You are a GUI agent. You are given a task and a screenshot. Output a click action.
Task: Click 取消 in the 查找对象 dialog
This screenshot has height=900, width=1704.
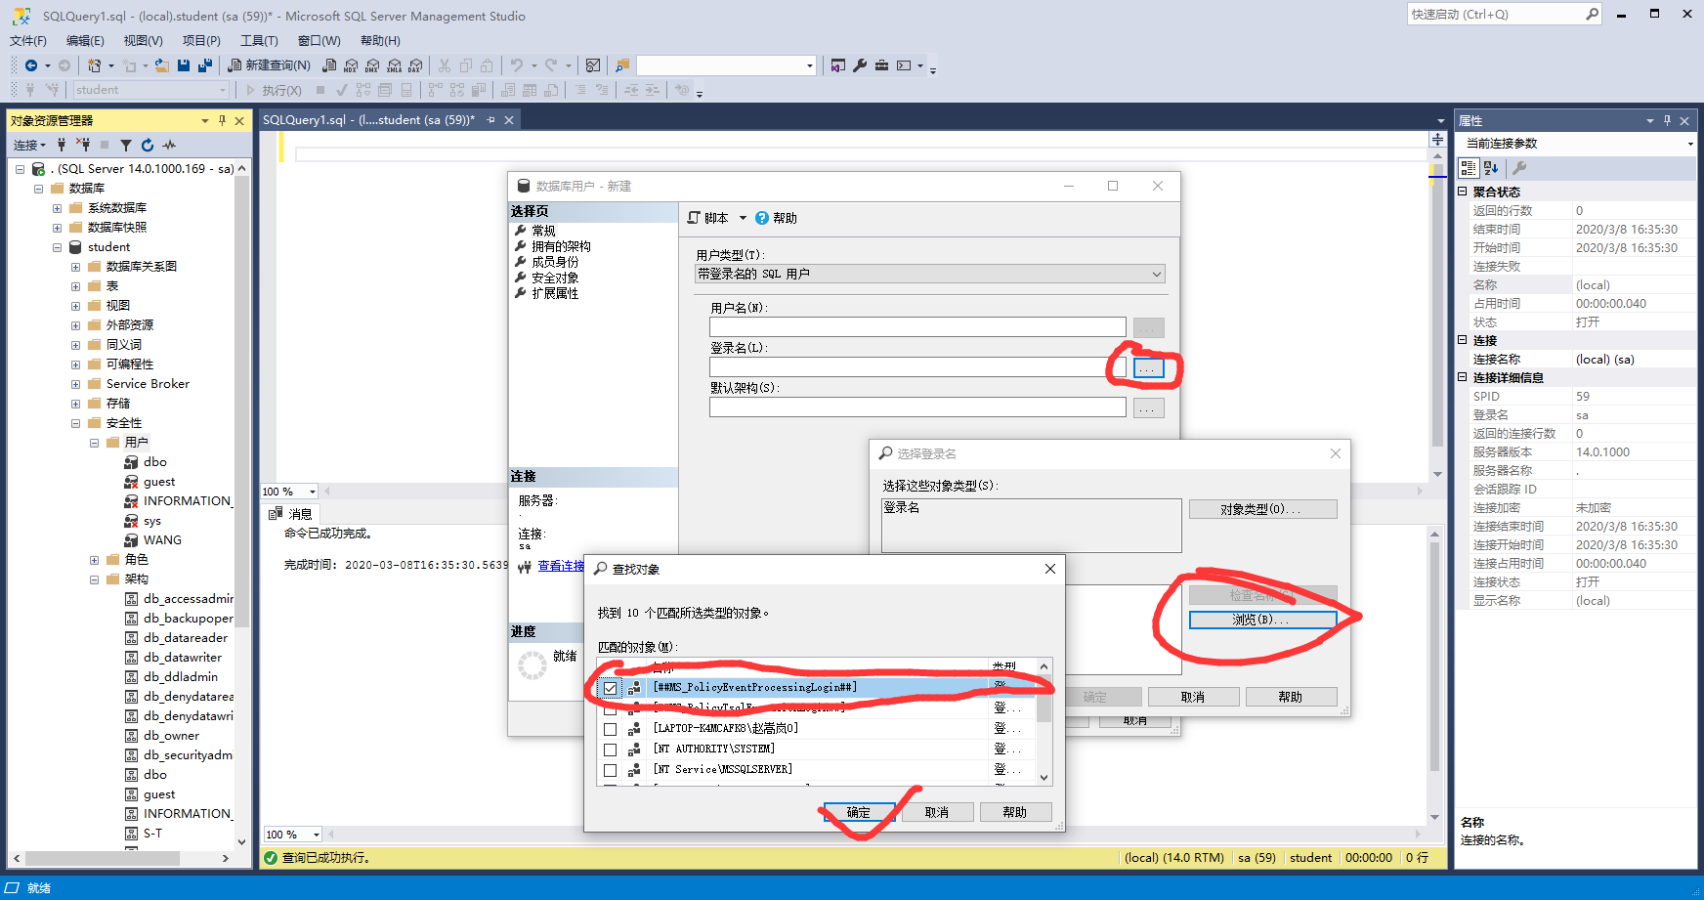[x=937, y=812]
